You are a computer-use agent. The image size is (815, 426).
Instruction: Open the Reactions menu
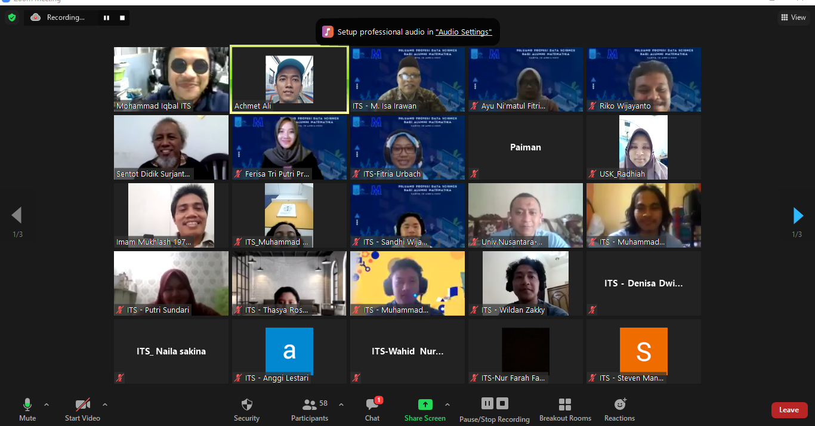(619, 409)
